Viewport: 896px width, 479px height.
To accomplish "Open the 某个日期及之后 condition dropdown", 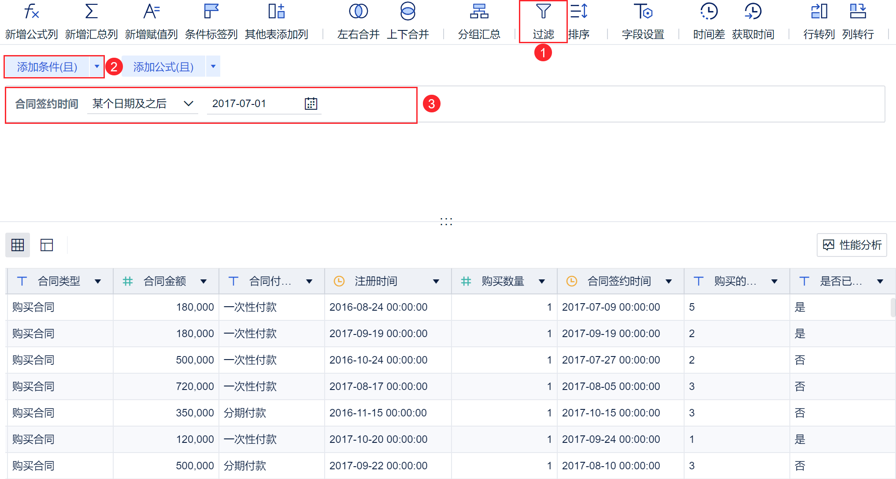I will pos(142,104).
